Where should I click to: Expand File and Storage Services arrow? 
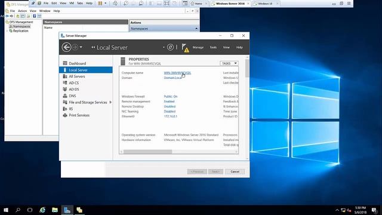110,102
